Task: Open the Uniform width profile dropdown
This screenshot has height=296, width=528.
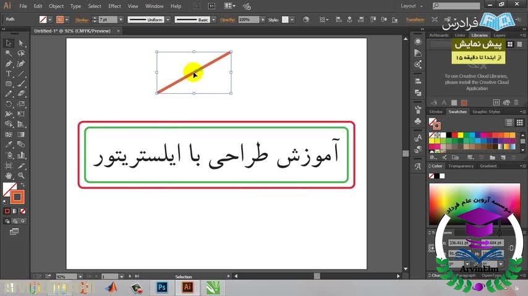Action: [168, 20]
